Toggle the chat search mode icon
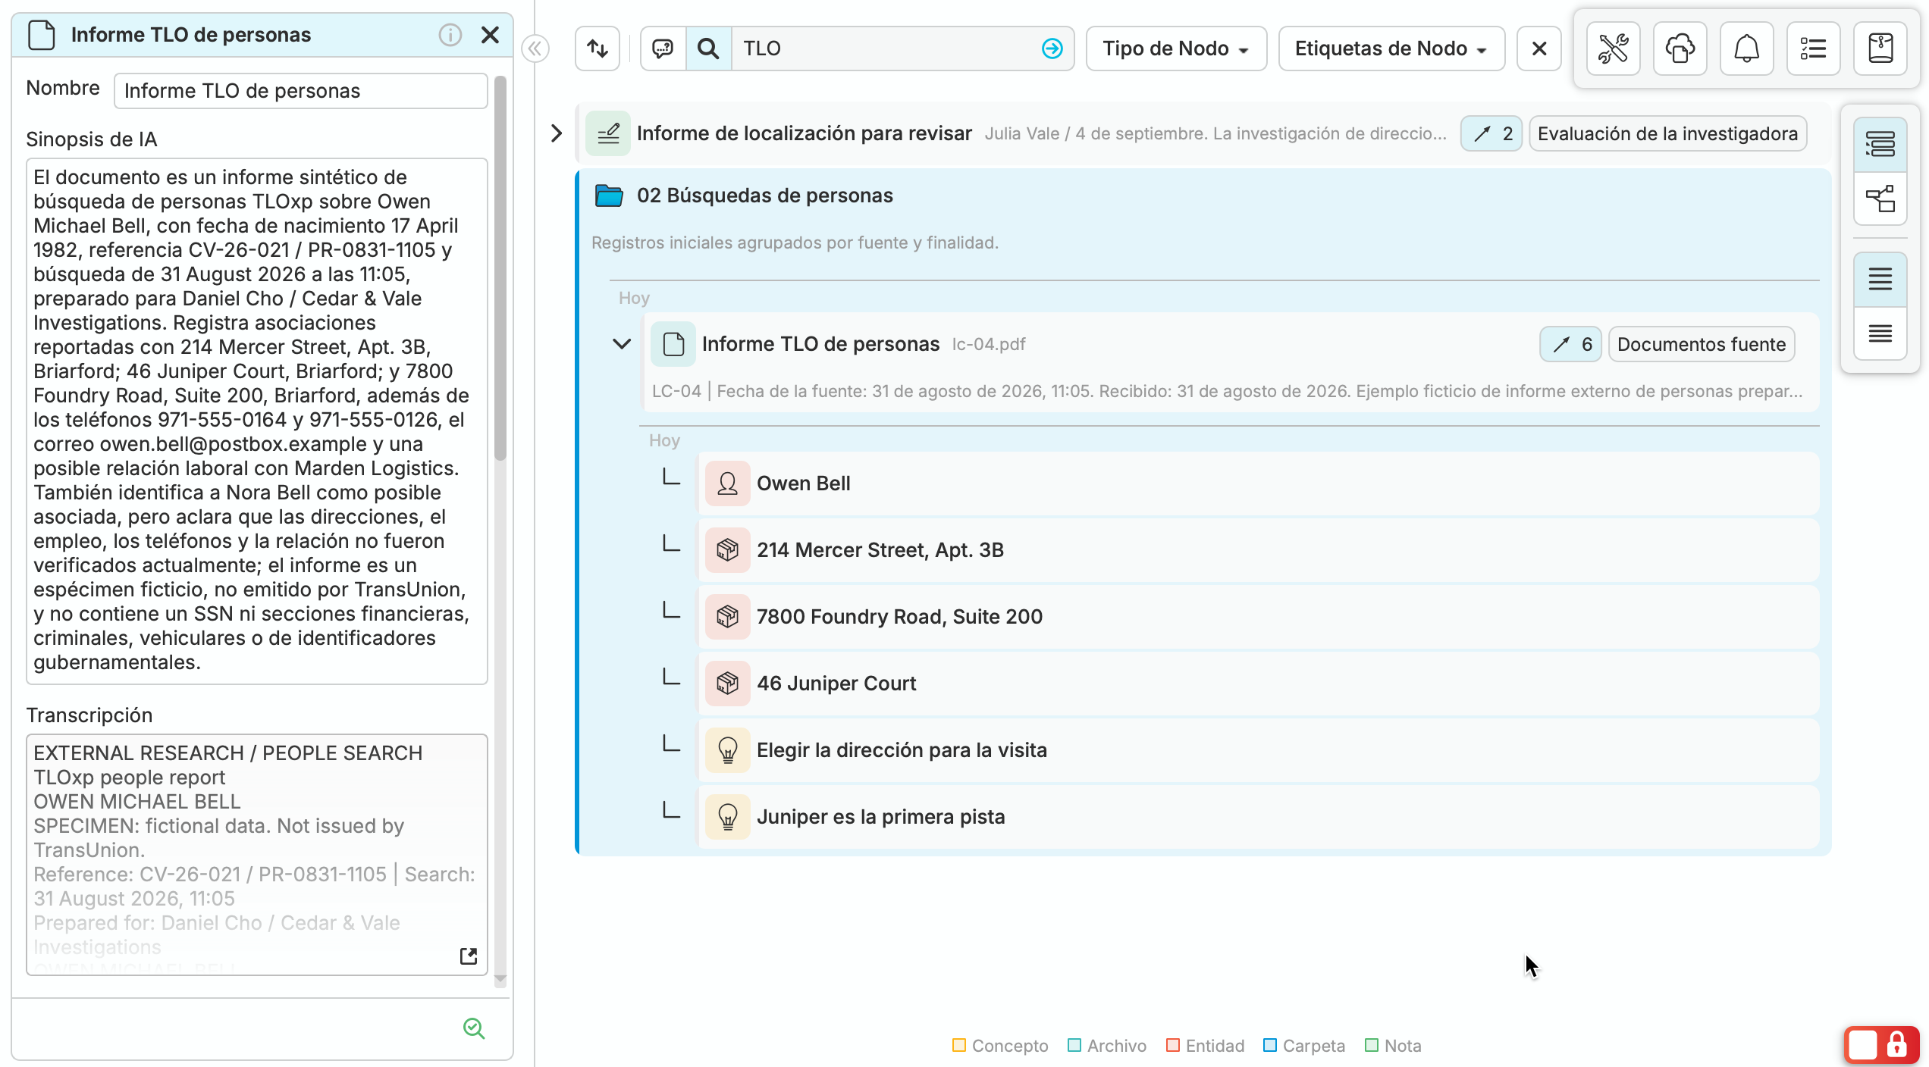This screenshot has height=1067, width=1929. pyautogui.click(x=663, y=48)
